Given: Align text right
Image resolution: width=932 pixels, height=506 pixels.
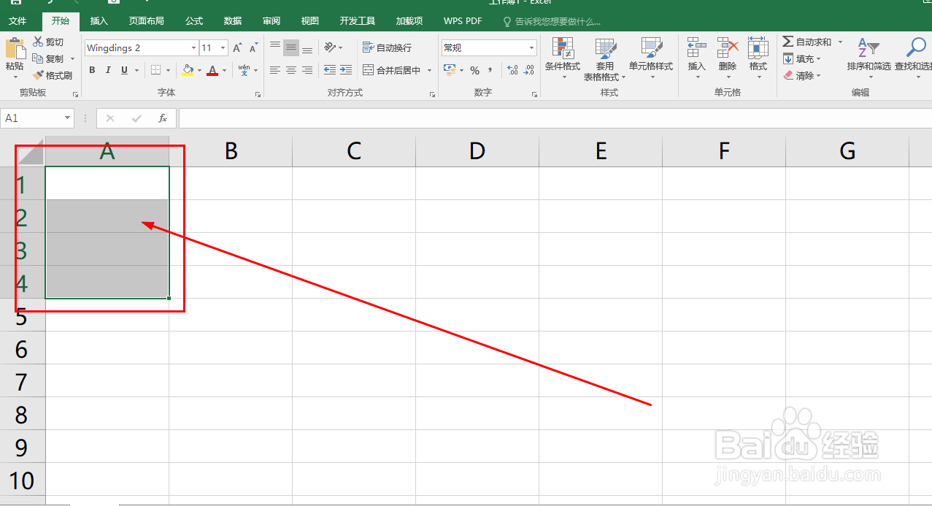Looking at the screenshot, I should click(x=307, y=70).
